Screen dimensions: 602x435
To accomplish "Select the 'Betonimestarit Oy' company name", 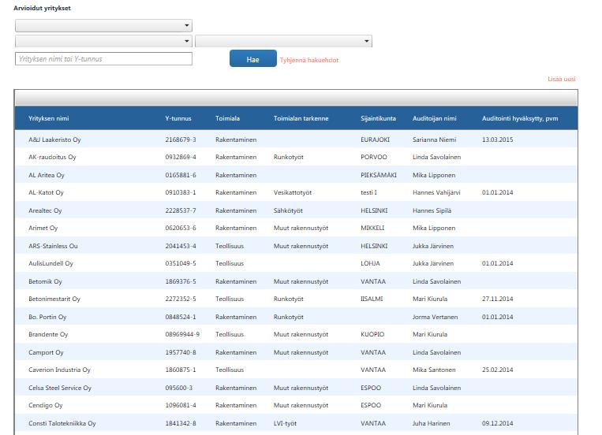I will pyautogui.click(x=54, y=299).
